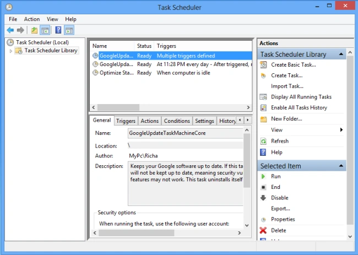
Task: Select task 'When computer is idle' row
Action: 171,73
